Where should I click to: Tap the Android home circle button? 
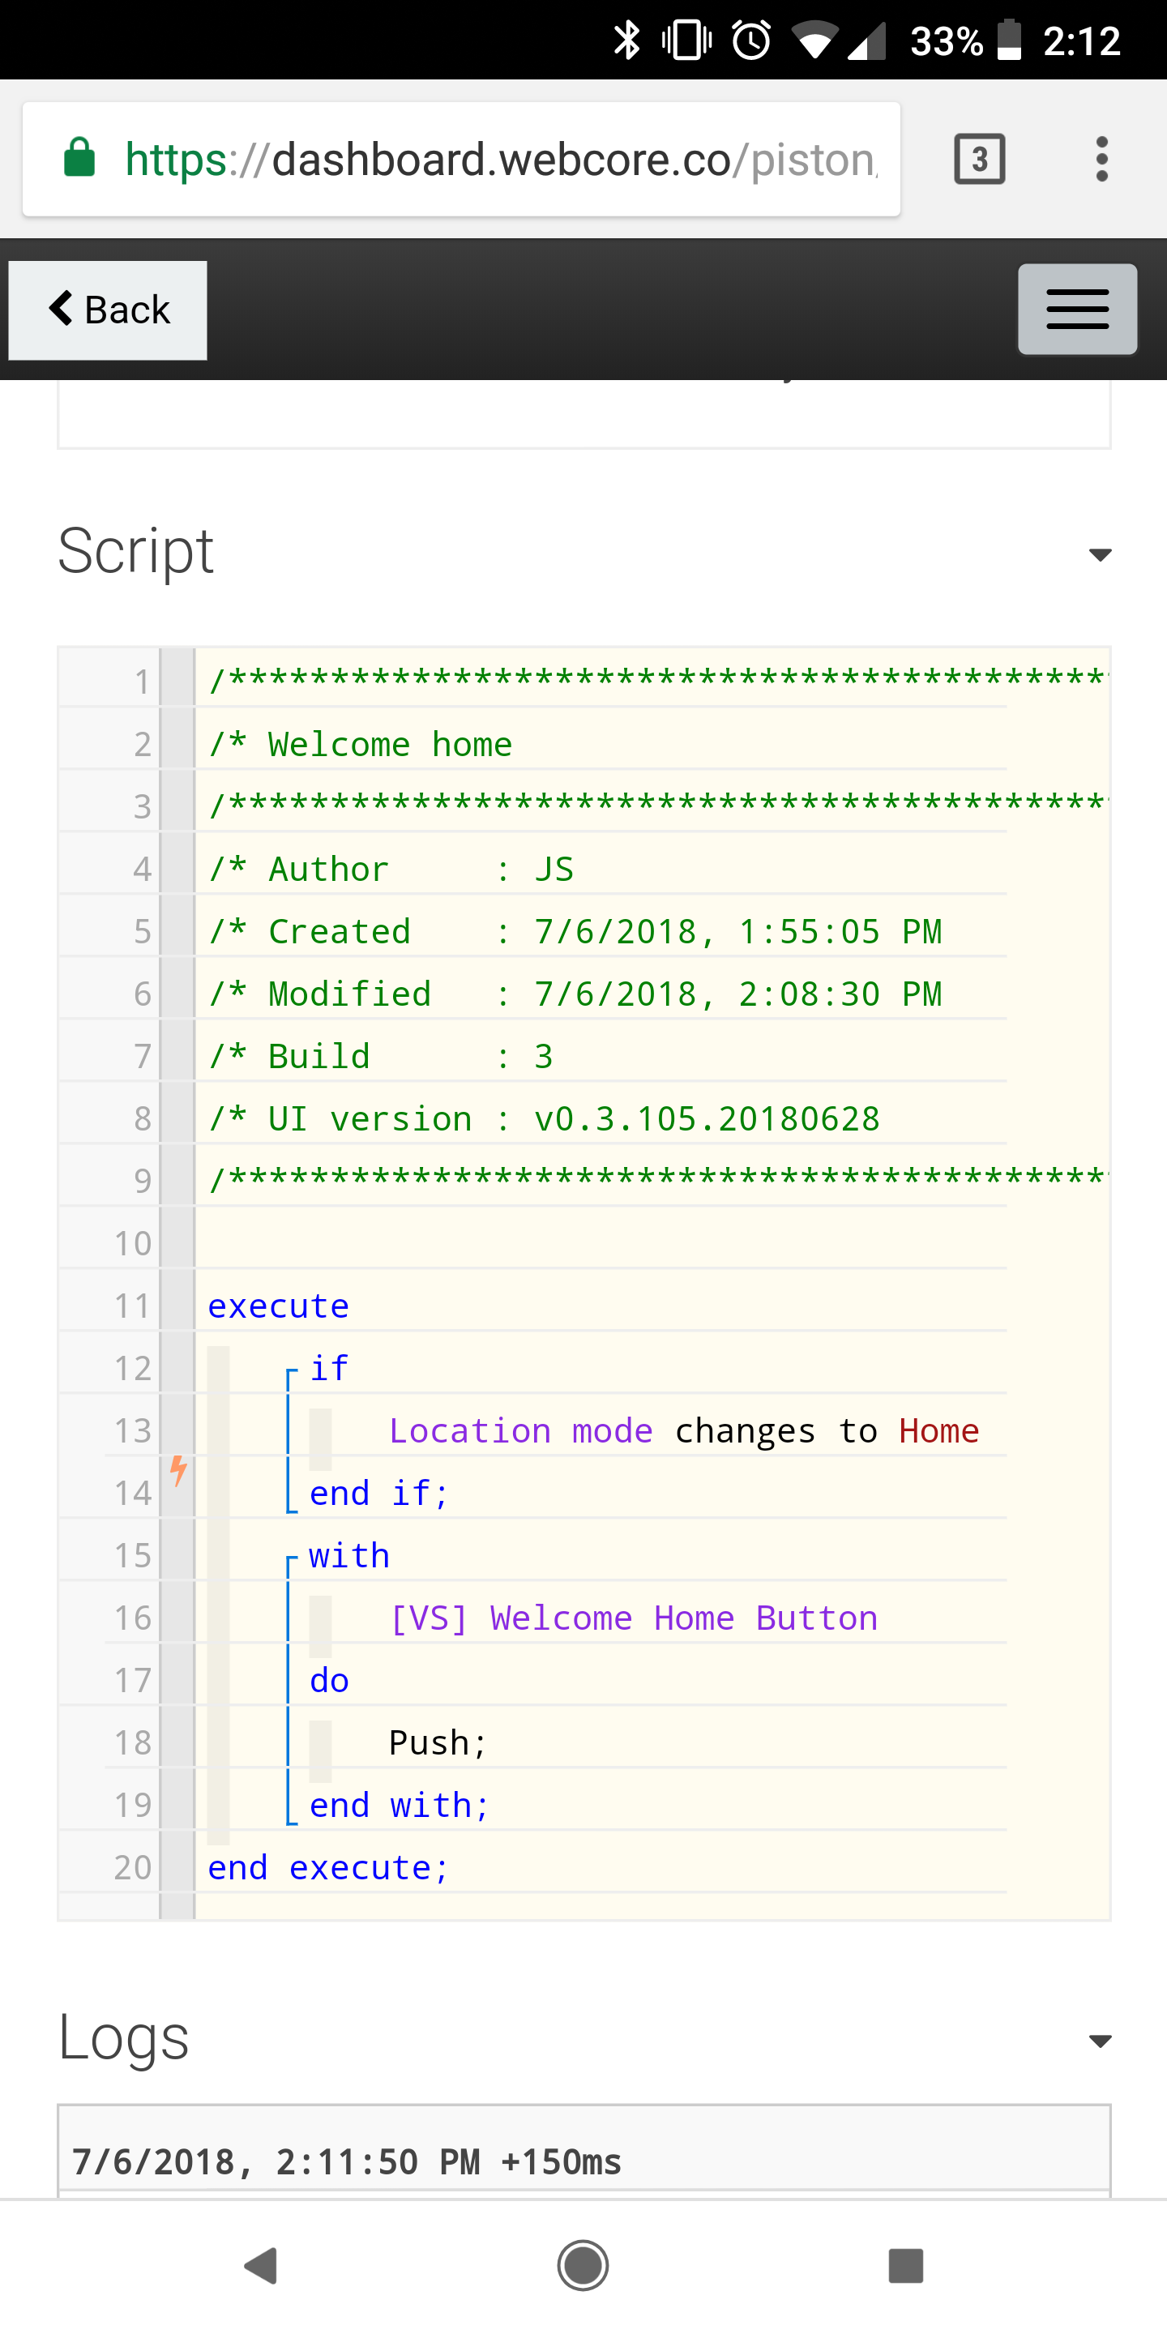point(583,2266)
